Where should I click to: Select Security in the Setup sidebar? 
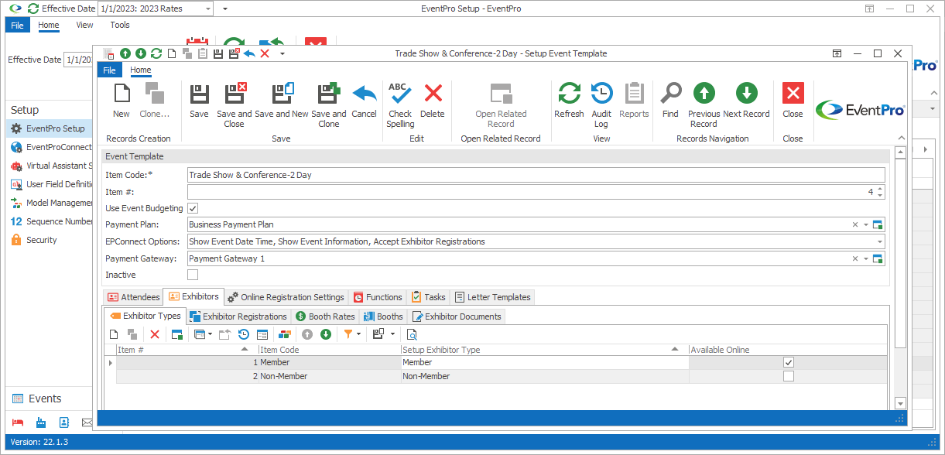click(49, 240)
